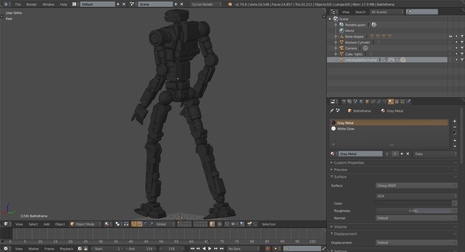Click OpenGL render animation clapper icon
465x252 pixels.
tap(255, 224)
